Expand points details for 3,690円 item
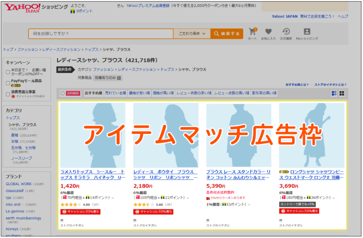363x238 pixels. tap(334, 198)
